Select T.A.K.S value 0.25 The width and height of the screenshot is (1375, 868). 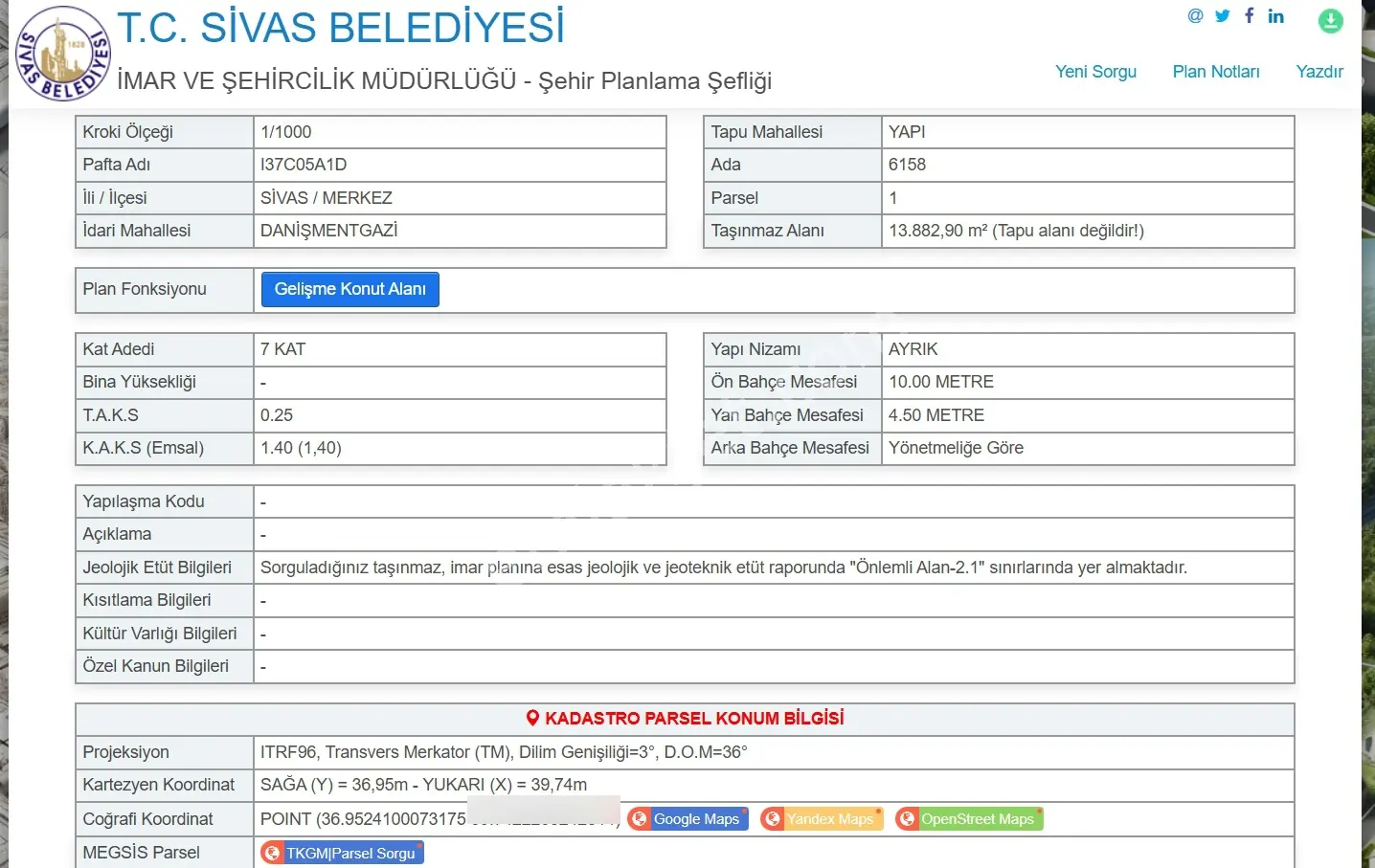tap(277, 415)
